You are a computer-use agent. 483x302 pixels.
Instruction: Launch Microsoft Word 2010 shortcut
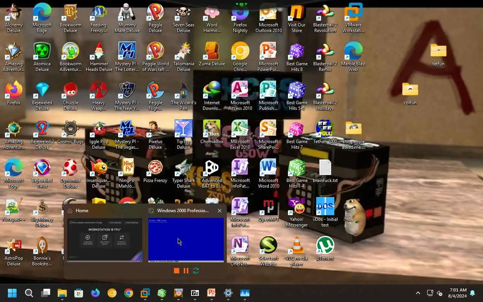click(x=268, y=174)
